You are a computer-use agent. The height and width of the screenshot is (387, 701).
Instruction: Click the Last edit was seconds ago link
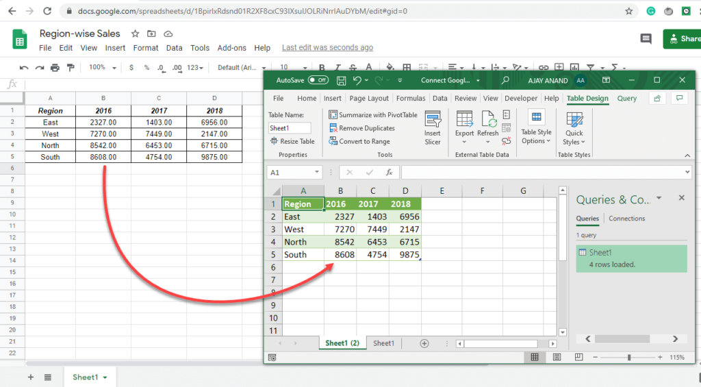pos(327,47)
